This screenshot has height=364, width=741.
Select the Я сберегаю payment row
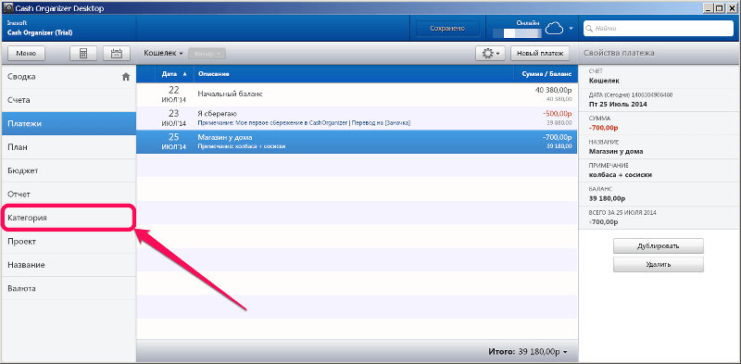(x=357, y=119)
